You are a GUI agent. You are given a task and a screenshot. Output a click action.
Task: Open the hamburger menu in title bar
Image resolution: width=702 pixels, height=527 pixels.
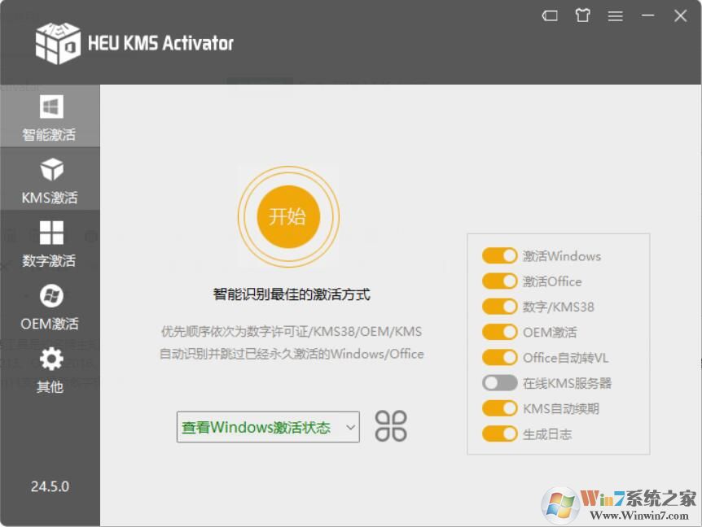tap(615, 16)
